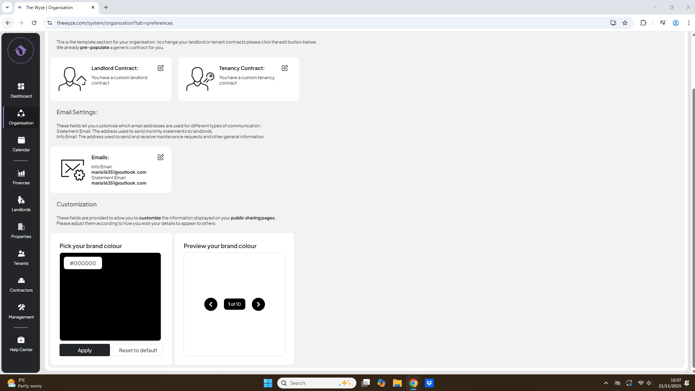Open the Properties section

21,231
